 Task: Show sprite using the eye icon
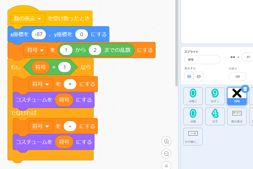[189, 76]
